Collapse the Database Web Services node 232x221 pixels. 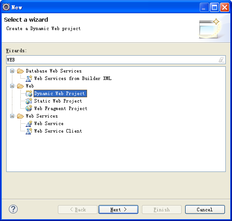tap(12, 71)
